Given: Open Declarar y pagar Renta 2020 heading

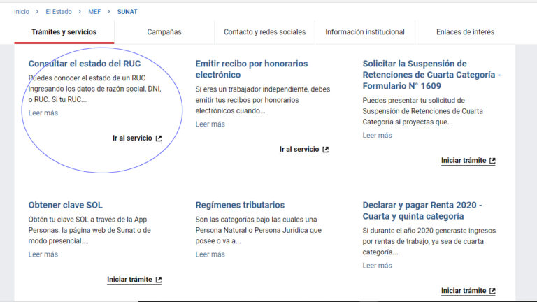Looking at the screenshot, I should (422, 210).
